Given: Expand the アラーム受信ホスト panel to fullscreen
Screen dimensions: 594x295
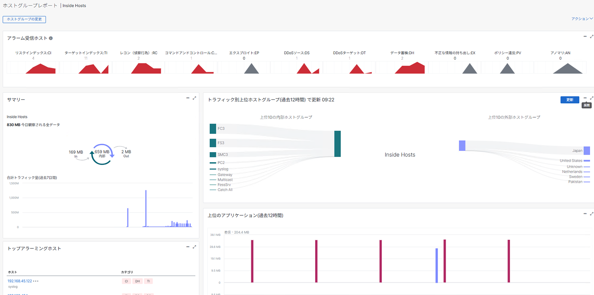Looking at the screenshot, I should (592, 37).
